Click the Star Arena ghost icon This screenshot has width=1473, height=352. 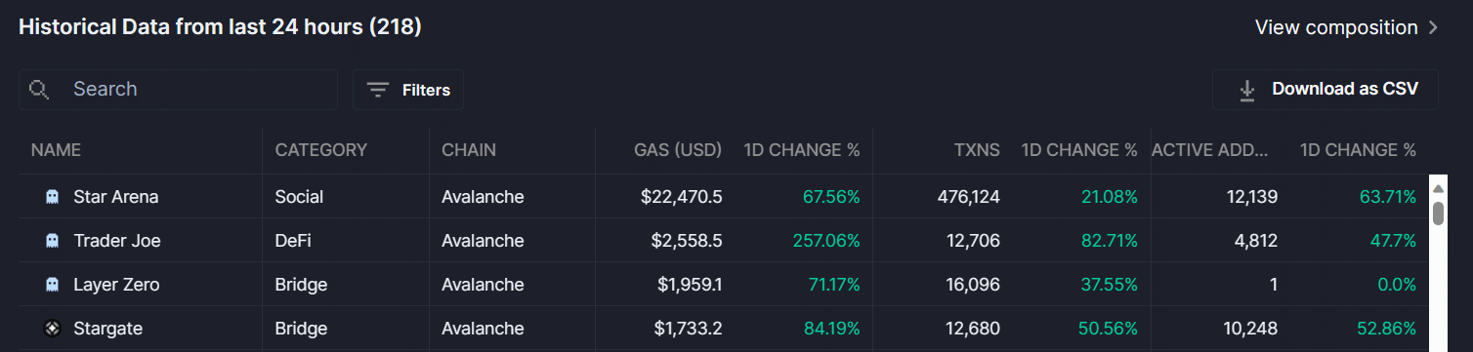[53, 197]
